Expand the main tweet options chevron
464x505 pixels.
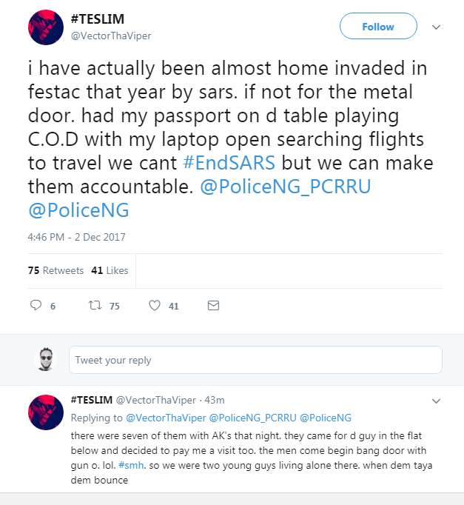click(436, 27)
